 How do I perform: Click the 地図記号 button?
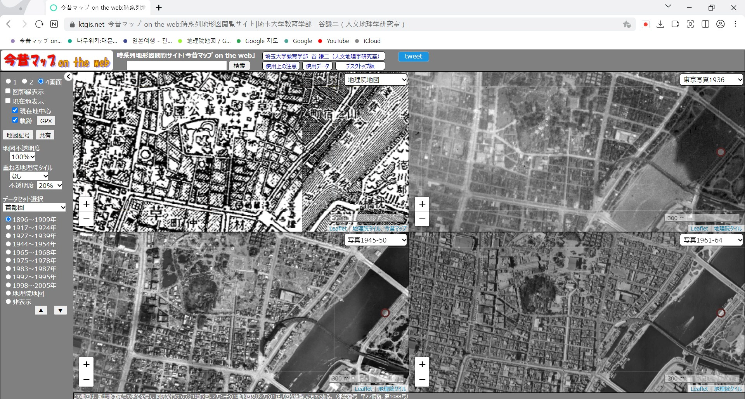tap(18, 135)
